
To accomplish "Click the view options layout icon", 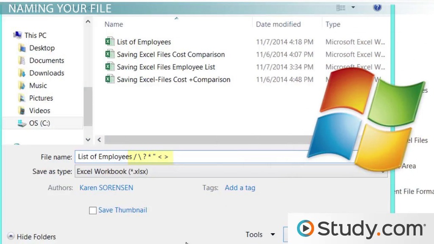I will tap(341, 8).
